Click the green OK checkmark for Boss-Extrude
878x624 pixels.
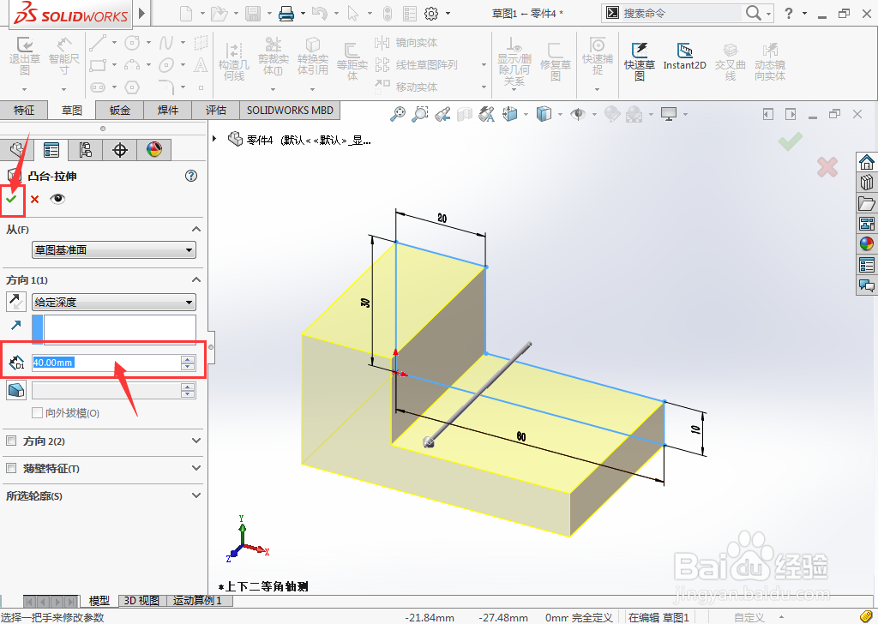pyautogui.click(x=11, y=199)
